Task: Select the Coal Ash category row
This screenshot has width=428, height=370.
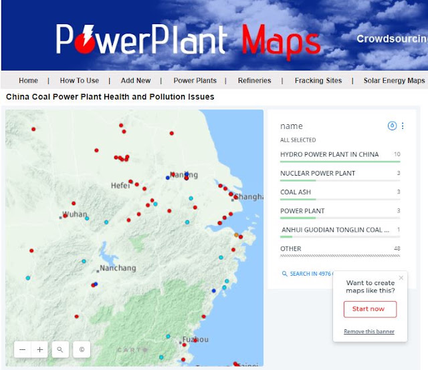Action: click(x=340, y=194)
